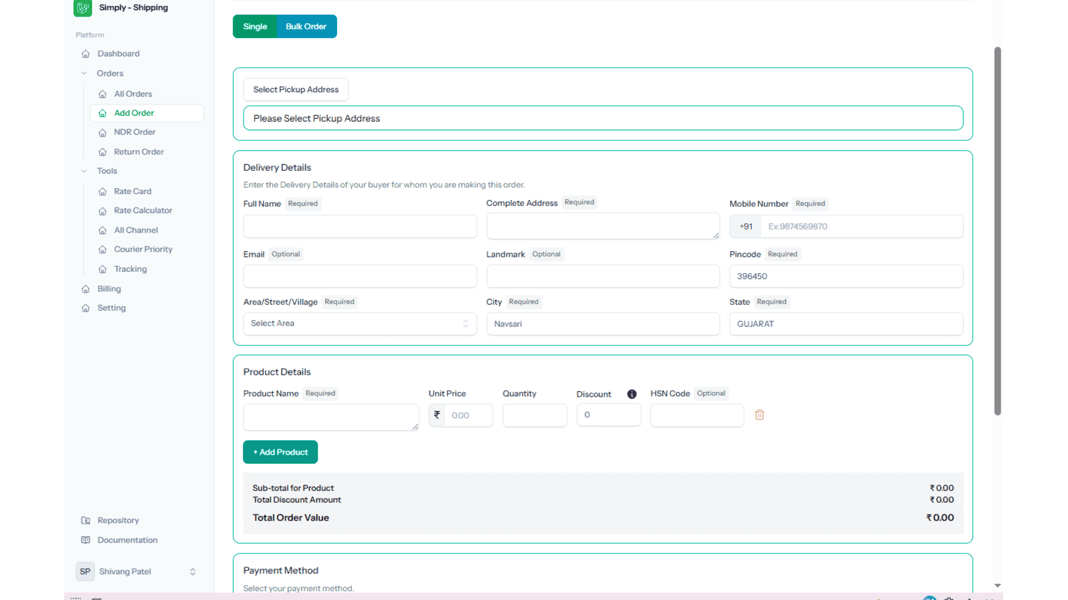1068x600 pixels.
Task: Focus the HSN Code field
Action: (697, 415)
